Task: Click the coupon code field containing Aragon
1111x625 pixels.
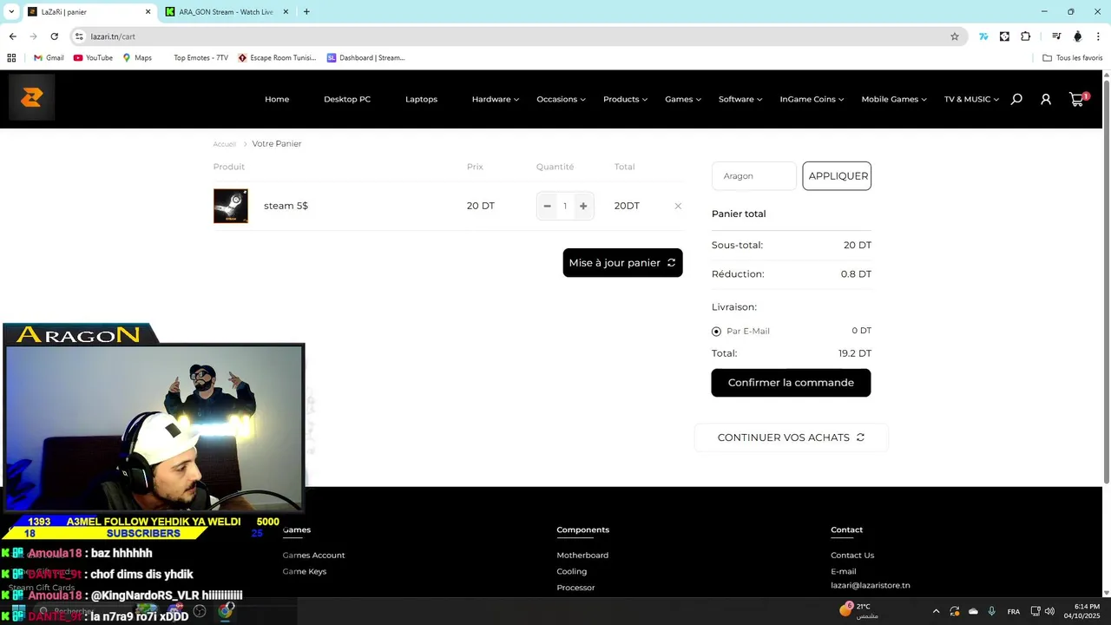Action: pos(753,175)
